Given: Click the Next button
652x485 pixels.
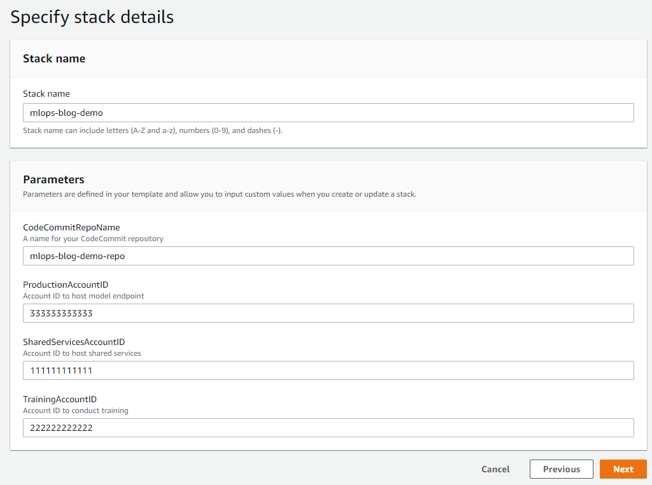Looking at the screenshot, I should coord(623,469).
